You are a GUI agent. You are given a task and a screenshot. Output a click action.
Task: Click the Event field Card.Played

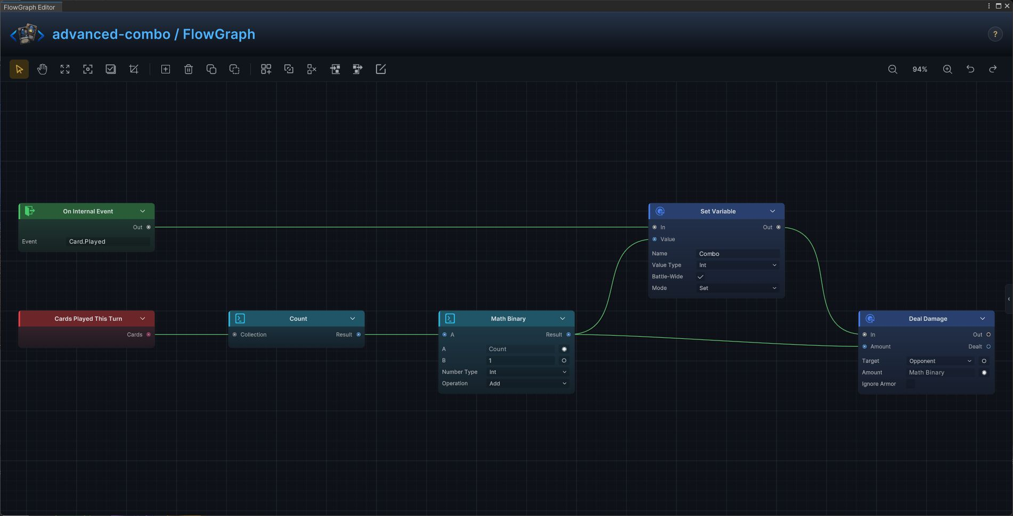pyautogui.click(x=108, y=242)
